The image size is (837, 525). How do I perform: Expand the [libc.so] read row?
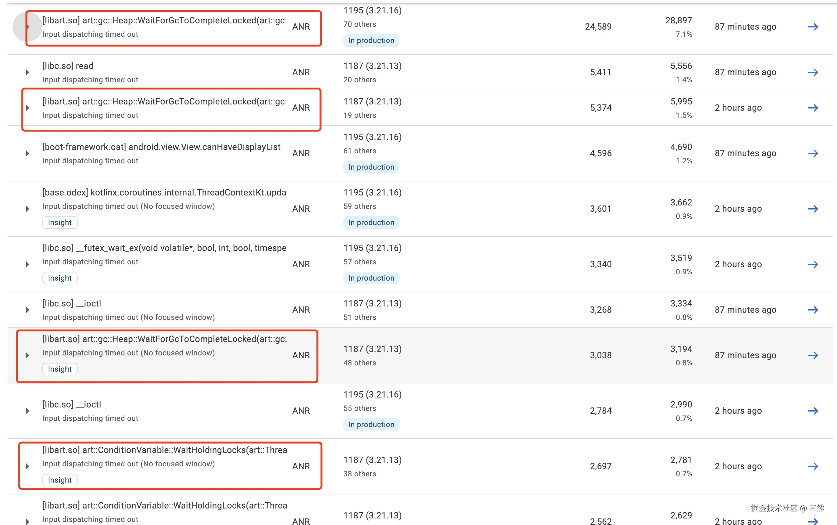click(28, 72)
